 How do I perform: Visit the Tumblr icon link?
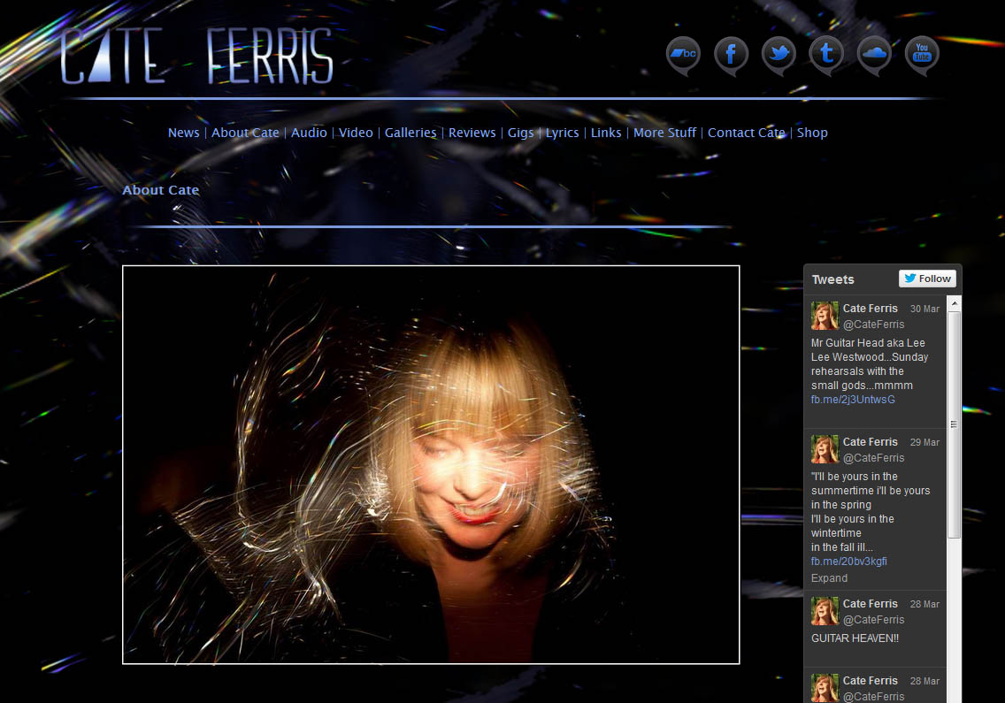pos(826,55)
